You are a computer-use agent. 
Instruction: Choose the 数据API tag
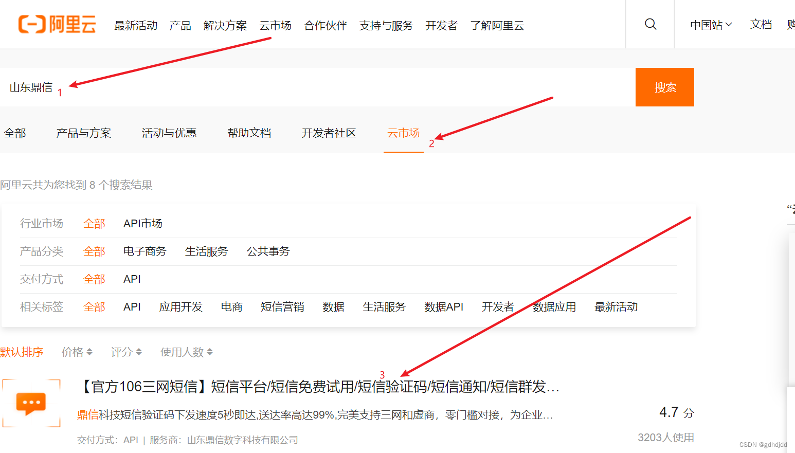(444, 307)
